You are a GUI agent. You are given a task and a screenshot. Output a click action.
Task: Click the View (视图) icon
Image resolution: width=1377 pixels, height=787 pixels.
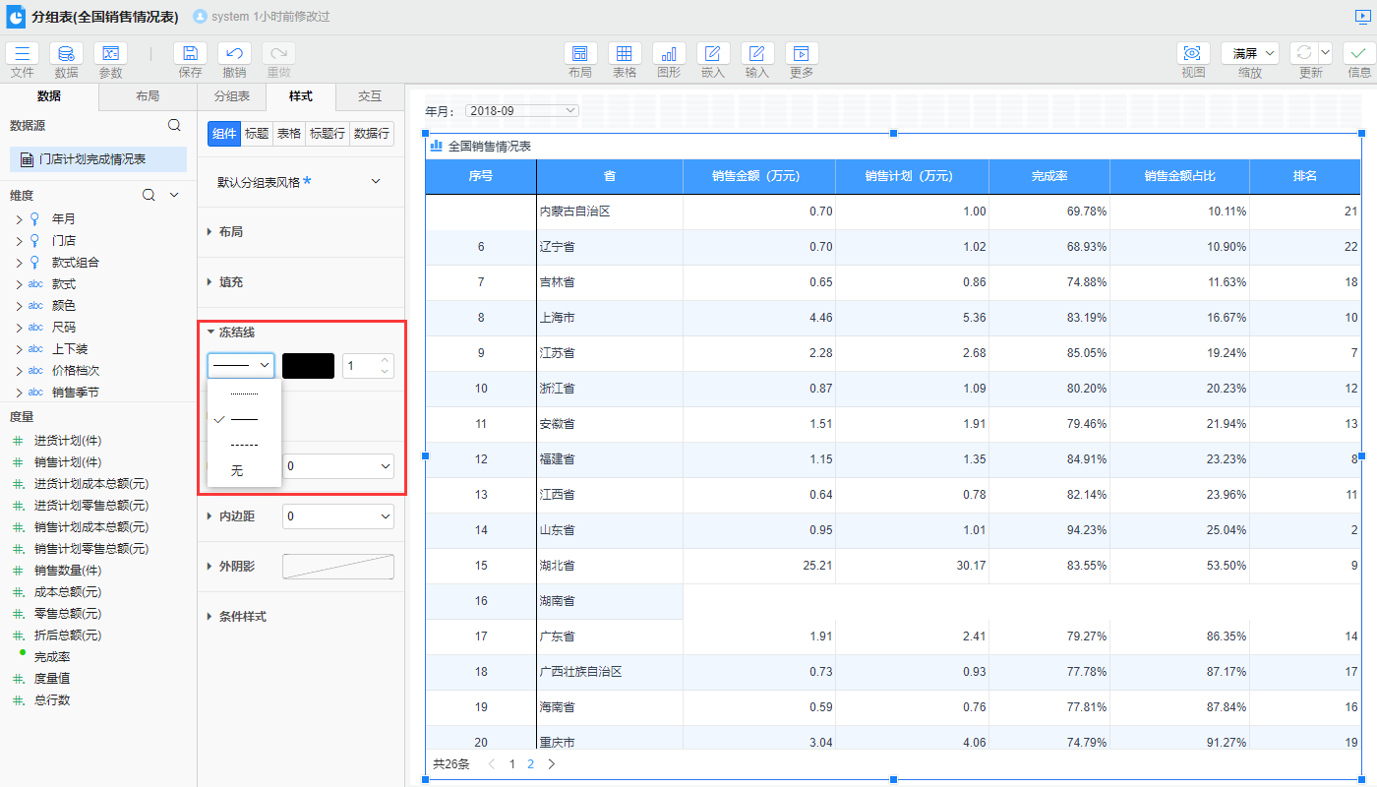(x=1193, y=54)
